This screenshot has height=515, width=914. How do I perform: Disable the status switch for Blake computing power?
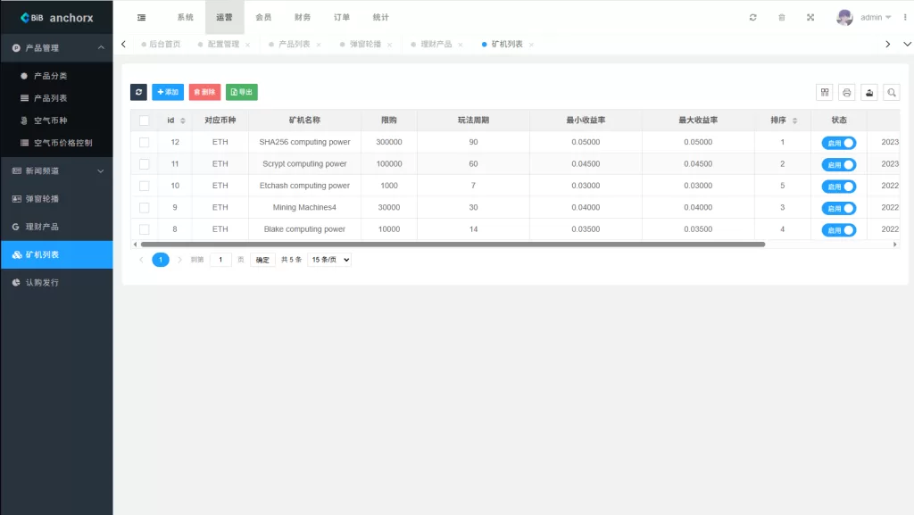837,229
